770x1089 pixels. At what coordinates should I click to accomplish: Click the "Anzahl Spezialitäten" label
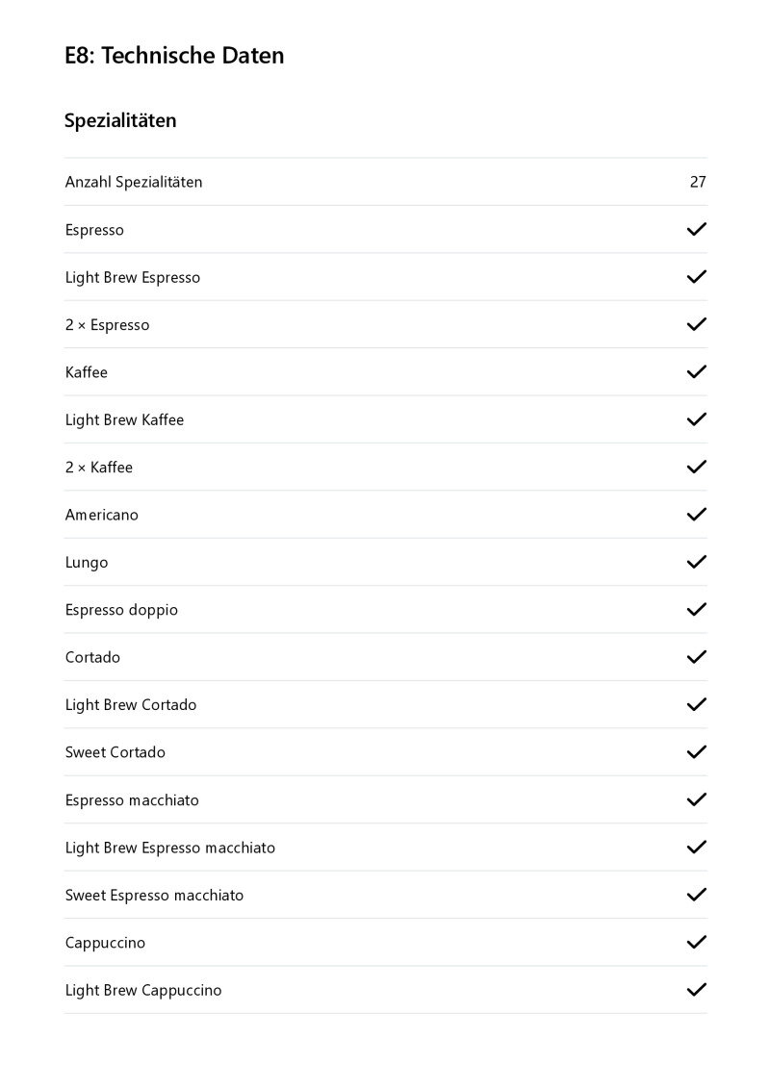tap(134, 182)
